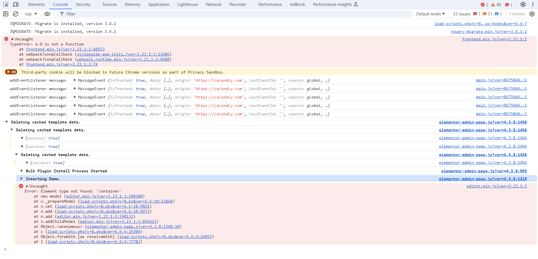538x259 pixels.
Task: Click the red error count badge showing 2
Action: [x=484, y=4]
